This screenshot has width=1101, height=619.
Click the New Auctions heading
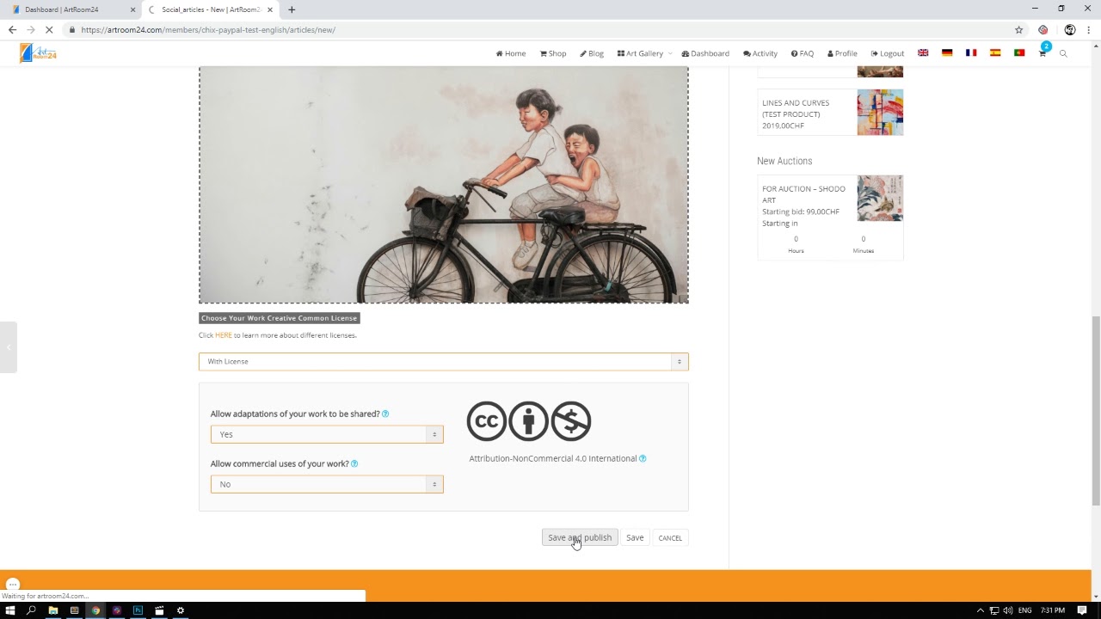[x=784, y=161]
